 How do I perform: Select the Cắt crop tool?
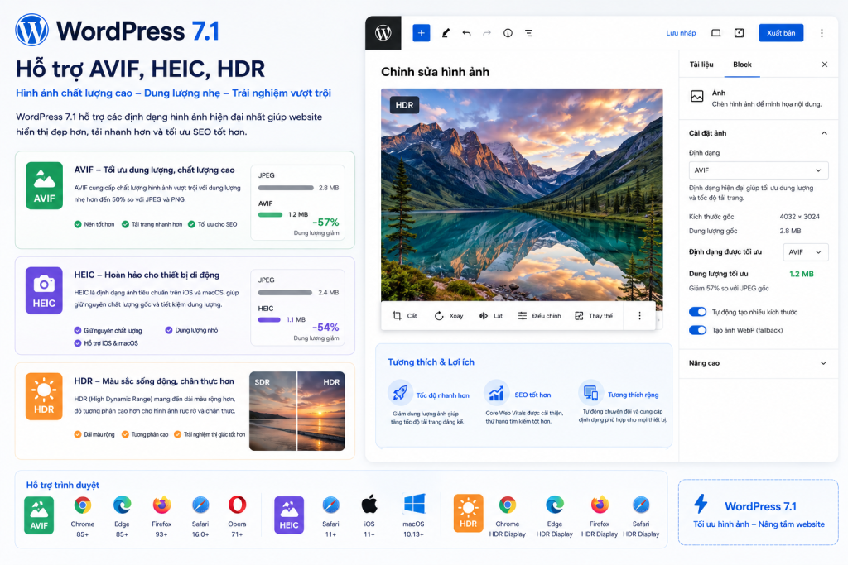click(404, 315)
